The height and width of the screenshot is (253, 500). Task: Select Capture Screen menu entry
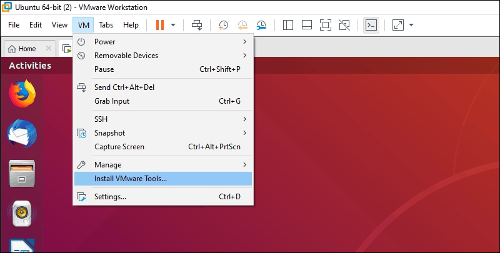(x=163, y=147)
